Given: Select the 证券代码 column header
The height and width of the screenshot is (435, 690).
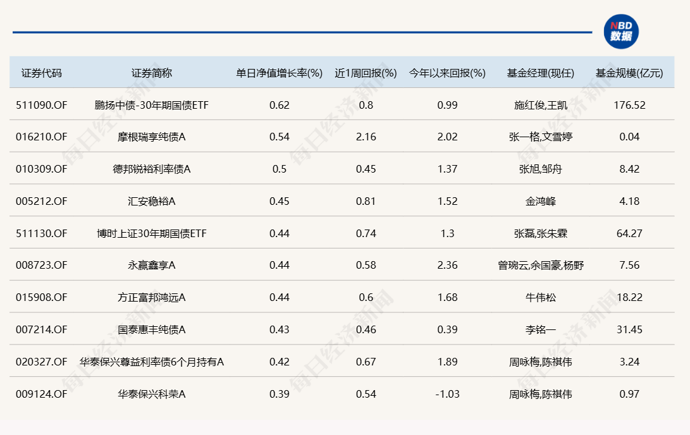Looking at the screenshot, I should click(41, 73).
